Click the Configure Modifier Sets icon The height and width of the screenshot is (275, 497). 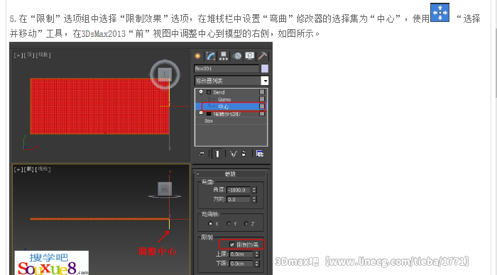pyautogui.click(x=260, y=154)
